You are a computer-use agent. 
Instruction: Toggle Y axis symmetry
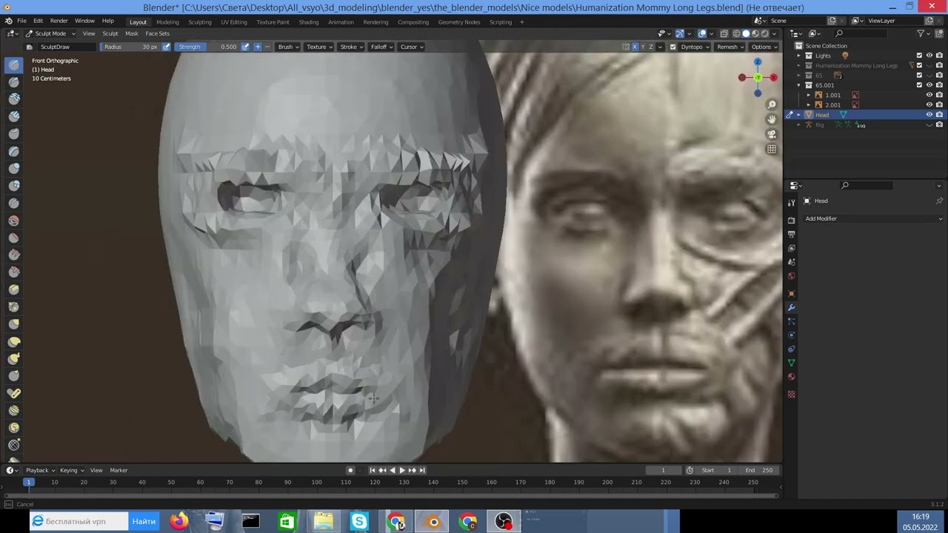click(x=642, y=47)
